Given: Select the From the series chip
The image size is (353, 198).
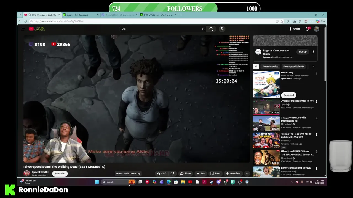Looking at the screenshot, I should pyautogui.click(x=270, y=67).
